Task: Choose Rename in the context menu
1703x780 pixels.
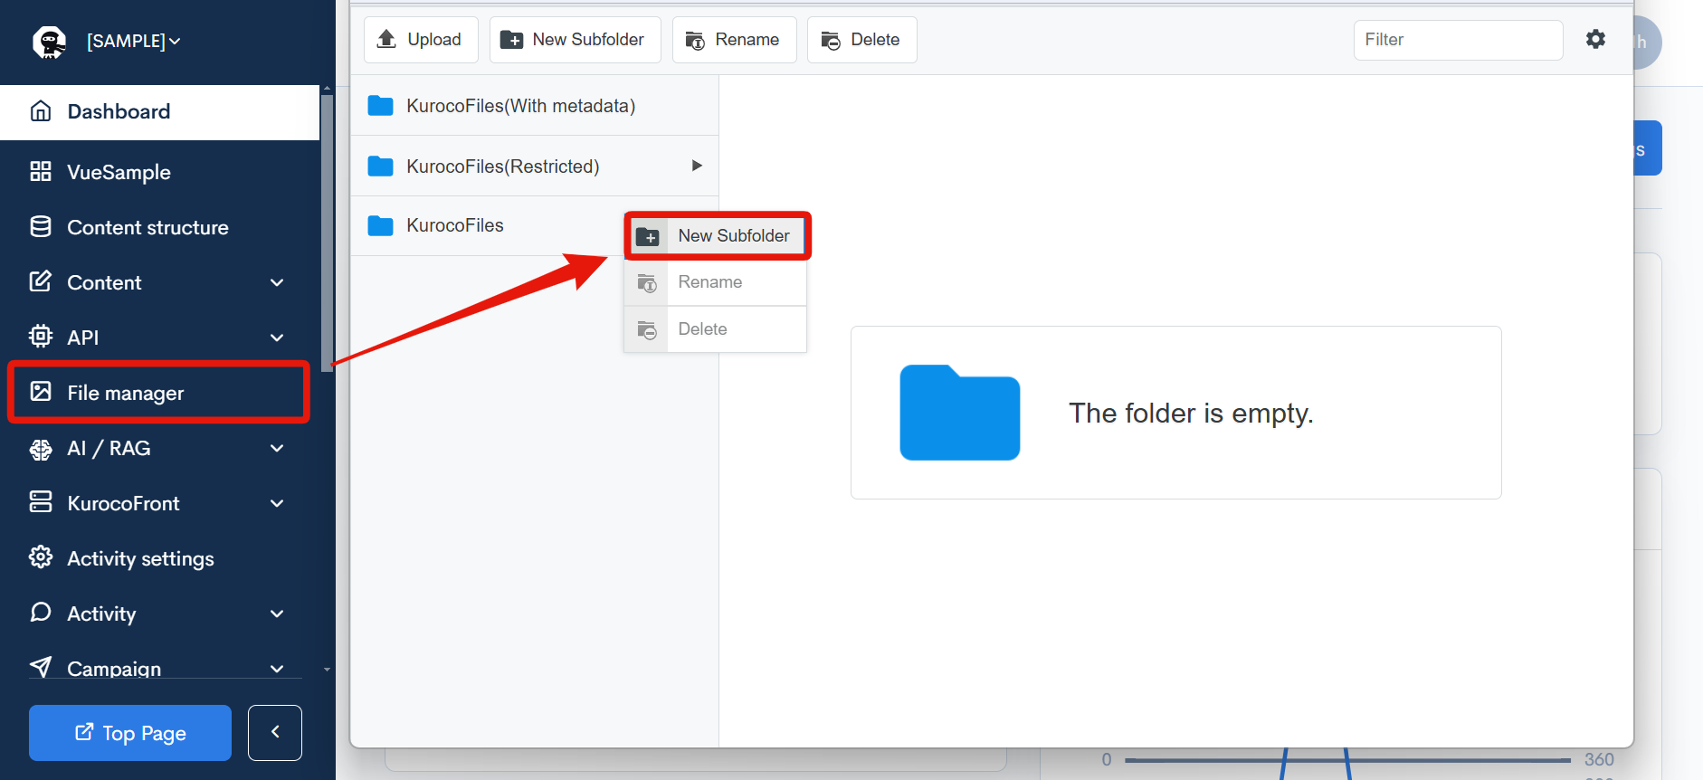Action: 710,282
